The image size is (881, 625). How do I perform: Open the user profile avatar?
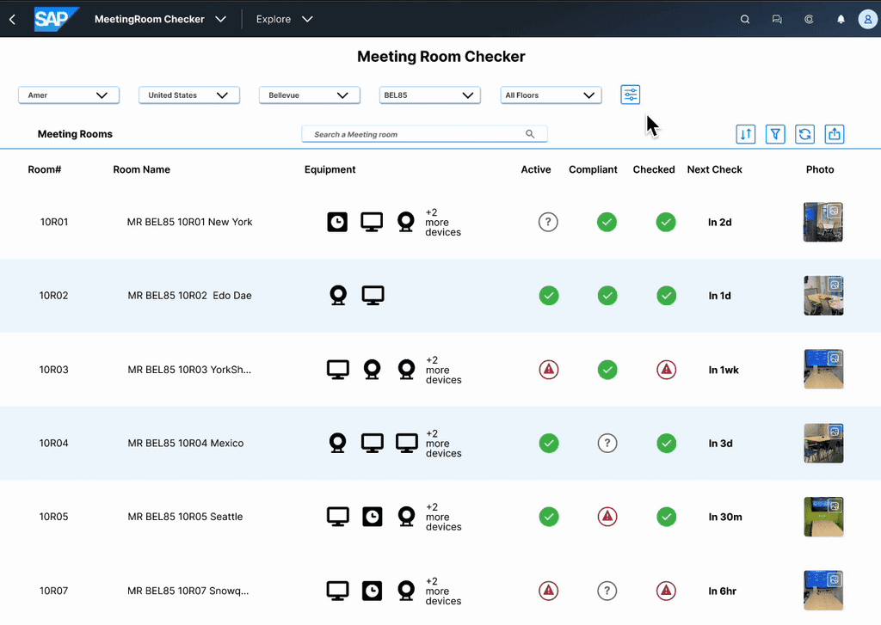(x=867, y=19)
